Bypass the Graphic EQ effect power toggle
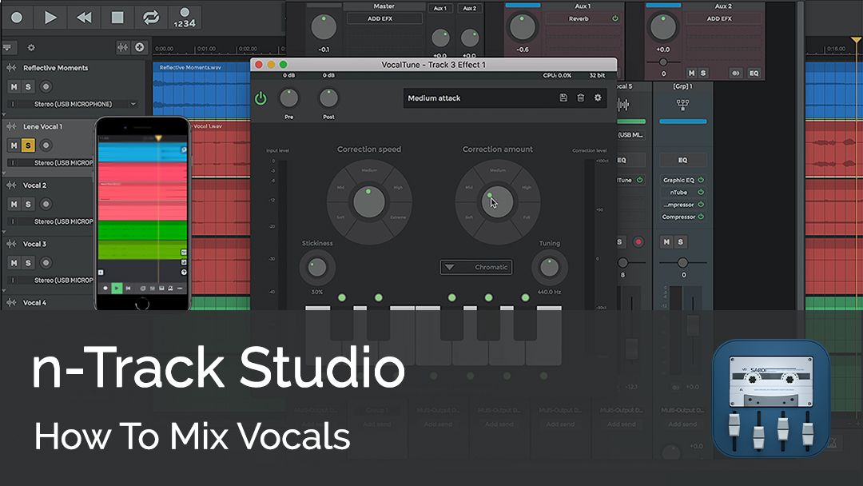This screenshot has width=863, height=486. point(702,180)
